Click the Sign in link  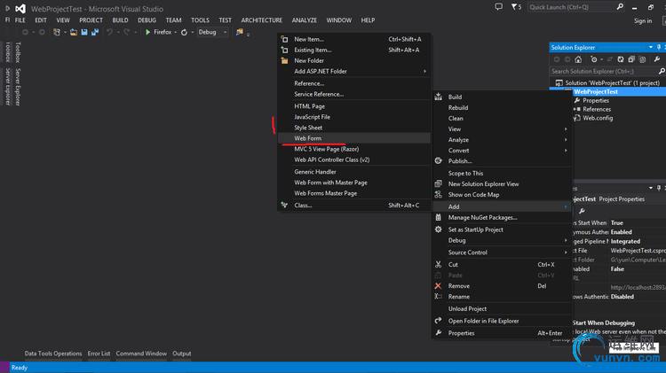(643, 20)
